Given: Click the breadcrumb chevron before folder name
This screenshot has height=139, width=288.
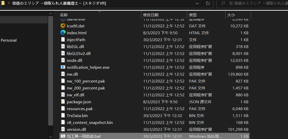Looking at the screenshot, I should (8, 4).
